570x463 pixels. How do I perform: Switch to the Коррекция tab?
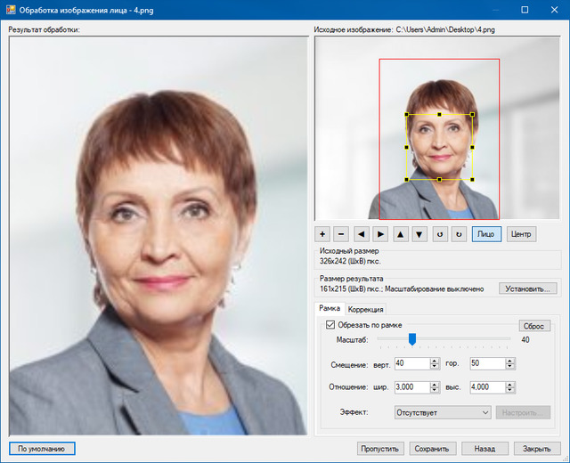coord(365,310)
